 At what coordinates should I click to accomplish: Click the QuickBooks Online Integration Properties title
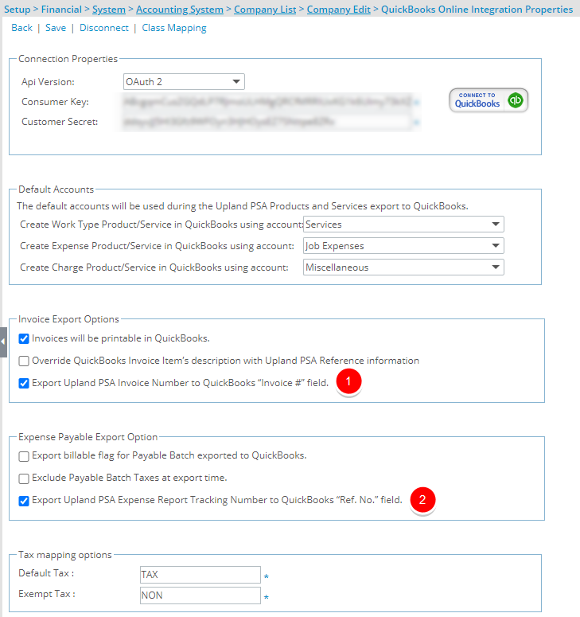point(477,10)
